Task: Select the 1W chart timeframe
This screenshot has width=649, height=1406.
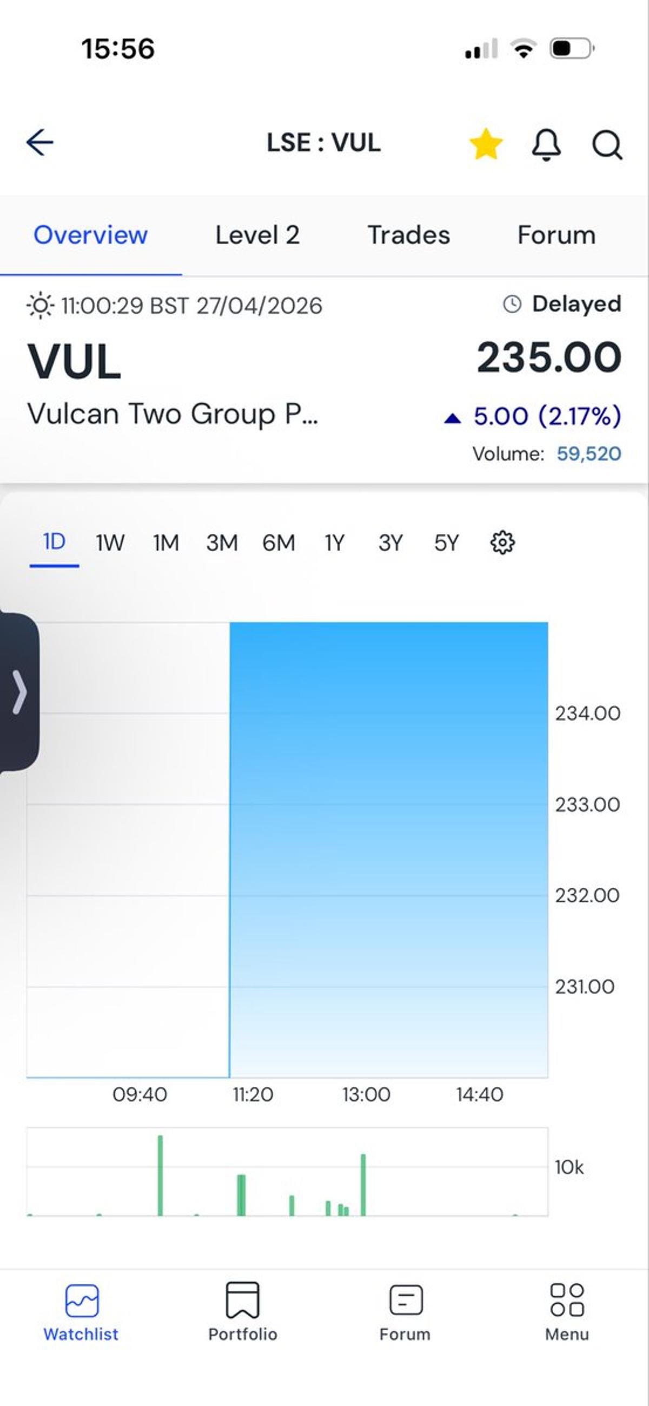Action: point(109,542)
